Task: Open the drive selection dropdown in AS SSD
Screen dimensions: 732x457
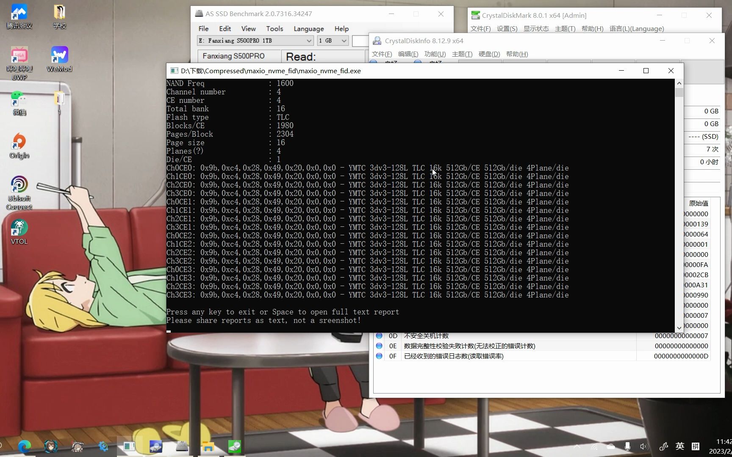Action: 255,41
